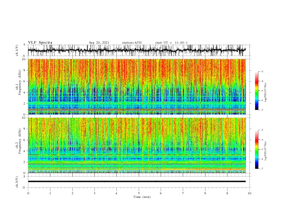Click the "ch.1(V)" axis label
This screenshot has height=217, width=281.
click(x=17, y=50)
